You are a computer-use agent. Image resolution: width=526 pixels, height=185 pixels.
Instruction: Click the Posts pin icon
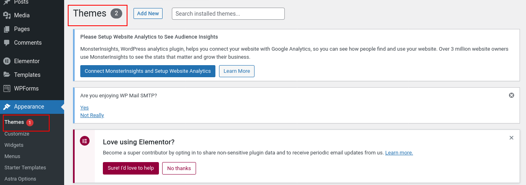click(x=6, y=2)
